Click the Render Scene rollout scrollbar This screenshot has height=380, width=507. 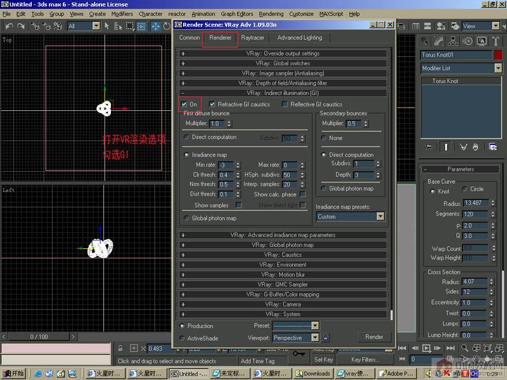click(392, 315)
